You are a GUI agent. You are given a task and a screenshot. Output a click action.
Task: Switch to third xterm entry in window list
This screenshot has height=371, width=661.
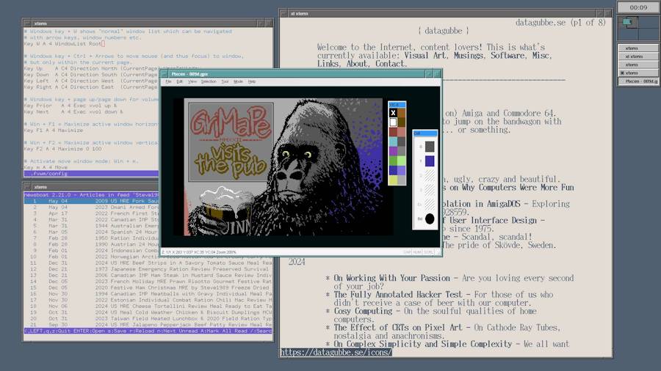(637, 65)
